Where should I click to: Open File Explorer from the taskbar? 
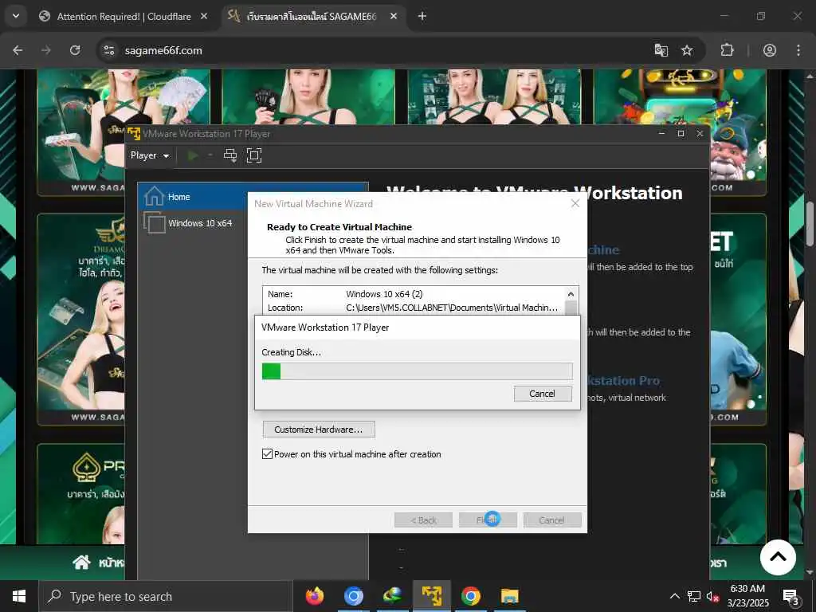pyautogui.click(x=509, y=596)
